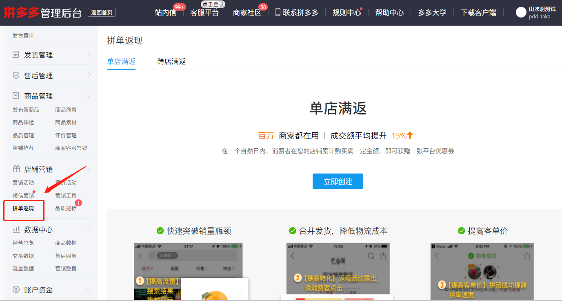Open 下载客户端 in top navigation
Viewport: 562px width, 301px height.
tap(478, 13)
